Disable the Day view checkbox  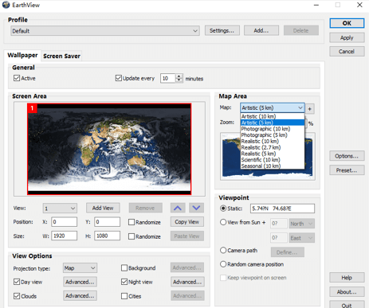pos(17,282)
